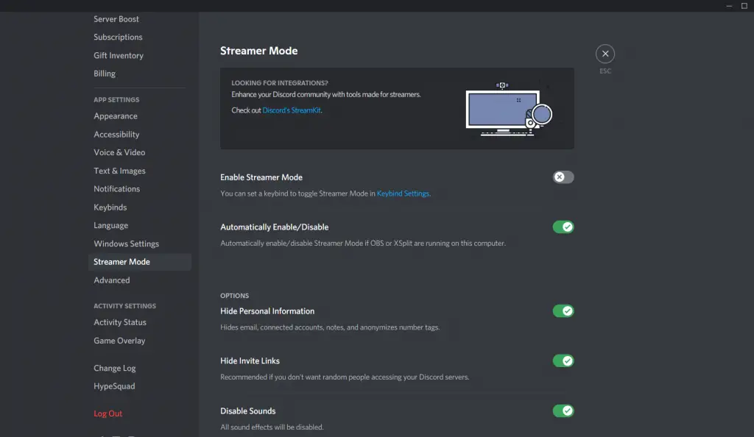Open Notifications settings
Image resolution: width=754 pixels, height=437 pixels.
pos(116,189)
